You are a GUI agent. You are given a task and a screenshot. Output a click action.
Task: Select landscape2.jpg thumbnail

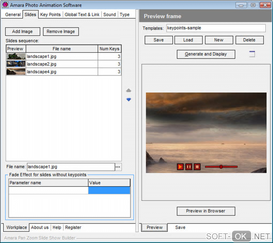tap(16, 64)
